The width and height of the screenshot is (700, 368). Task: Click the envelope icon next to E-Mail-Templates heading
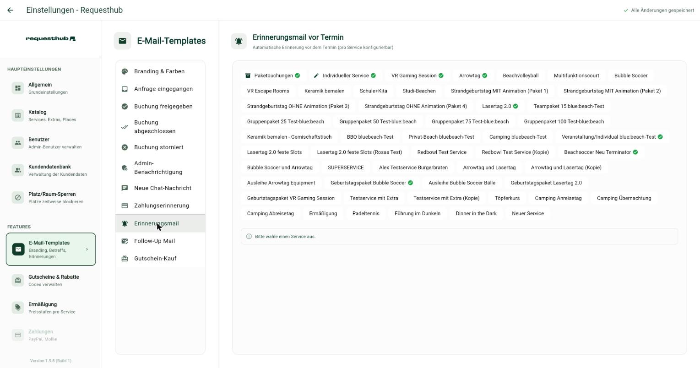pos(122,41)
